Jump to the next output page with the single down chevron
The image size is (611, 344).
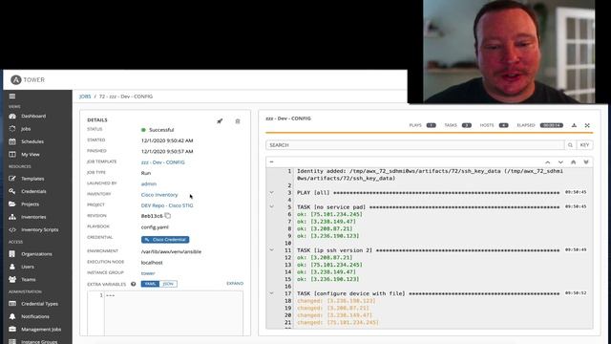560,161
